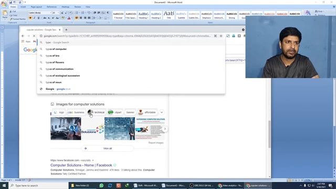Filter images by 'clipart' chip
The width and height of the screenshot is (336, 189).
(115, 112)
